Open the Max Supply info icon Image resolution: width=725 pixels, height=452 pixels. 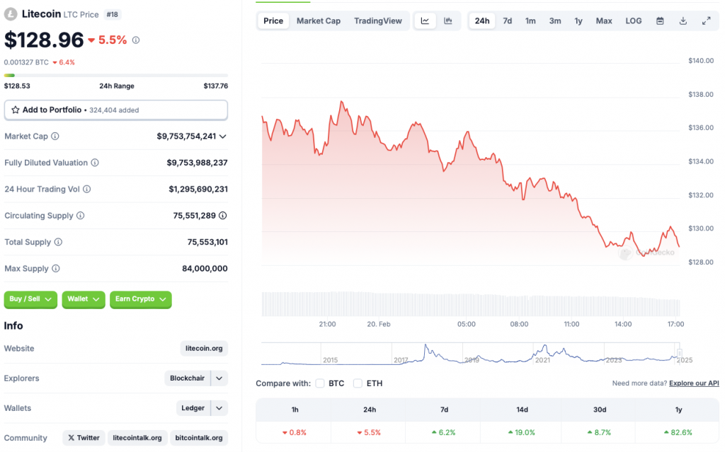point(56,269)
